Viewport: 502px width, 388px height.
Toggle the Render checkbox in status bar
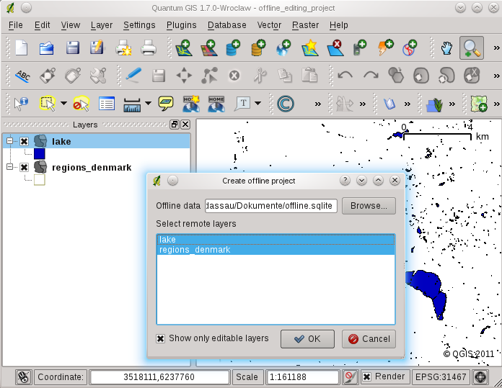367,377
